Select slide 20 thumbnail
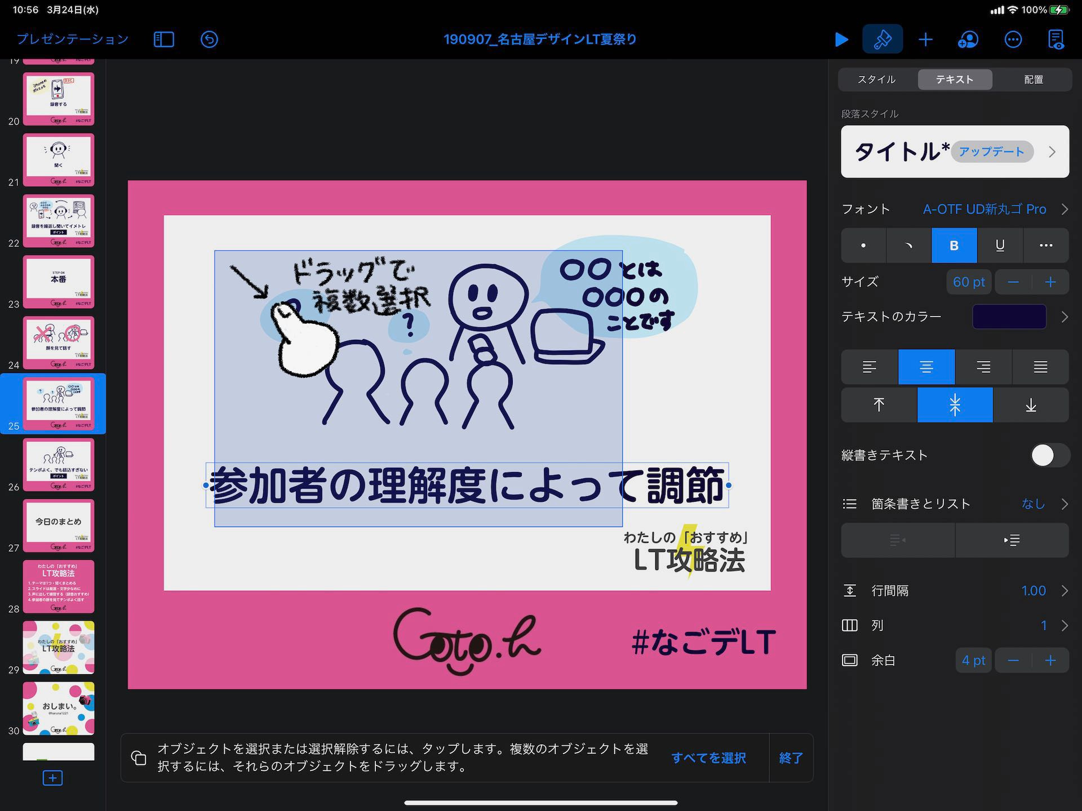The width and height of the screenshot is (1082, 811). [x=59, y=99]
